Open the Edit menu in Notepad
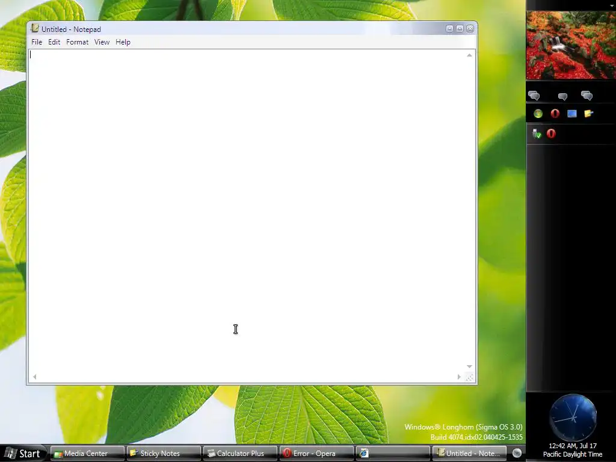This screenshot has height=462, width=616. click(x=54, y=42)
